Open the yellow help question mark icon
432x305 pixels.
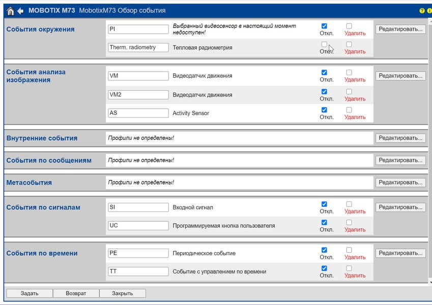[422, 11]
